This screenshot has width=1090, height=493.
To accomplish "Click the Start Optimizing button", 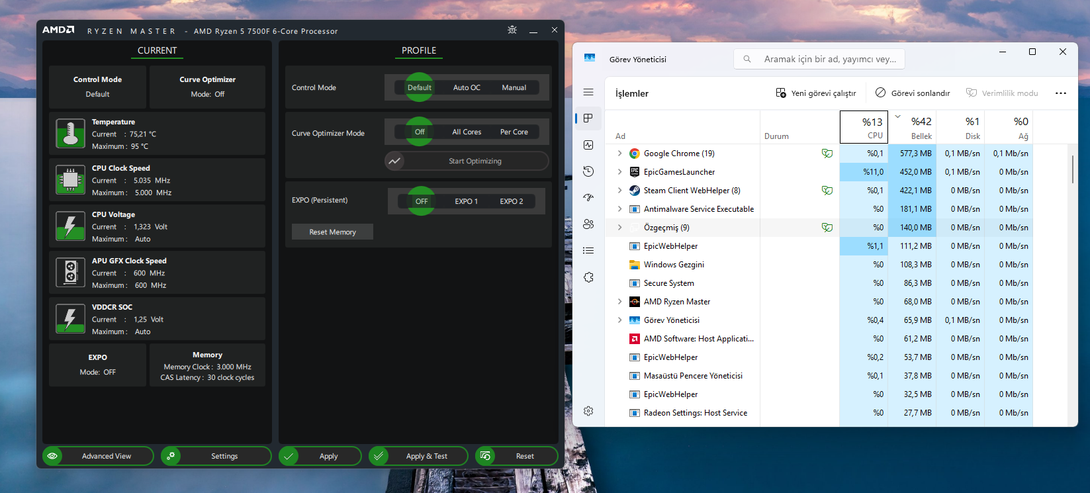I will point(467,161).
